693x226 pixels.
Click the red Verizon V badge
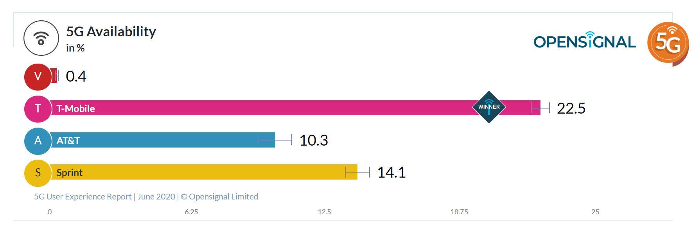pyautogui.click(x=38, y=77)
